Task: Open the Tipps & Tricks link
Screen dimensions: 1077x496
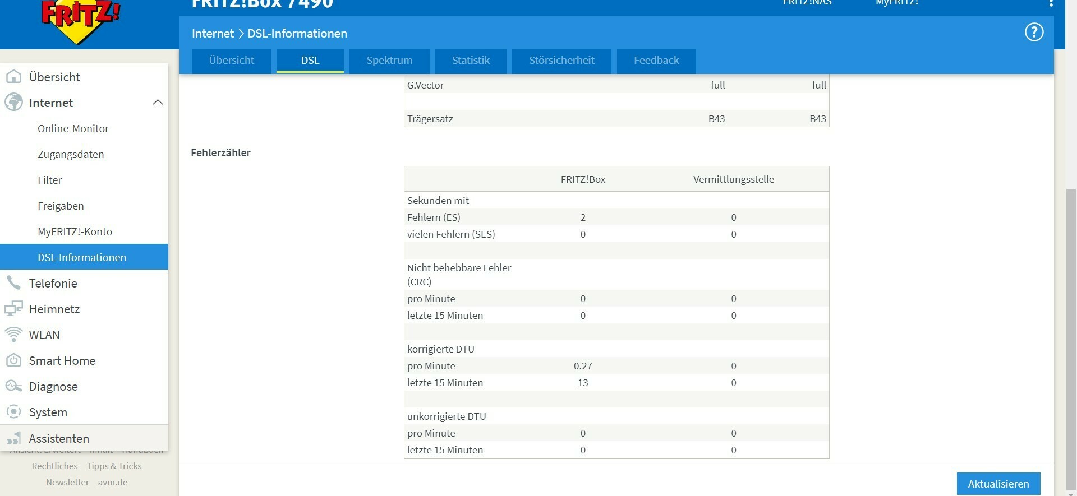Action: pyautogui.click(x=114, y=466)
